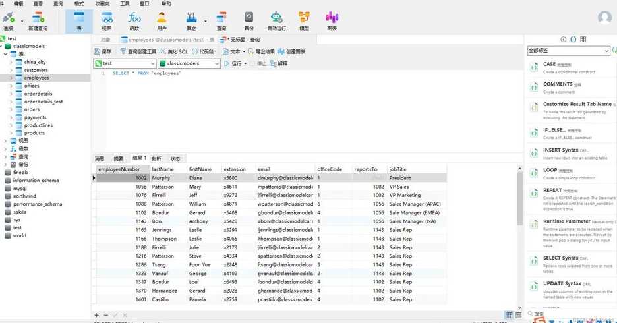Switch results to form view

tap(519, 315)
